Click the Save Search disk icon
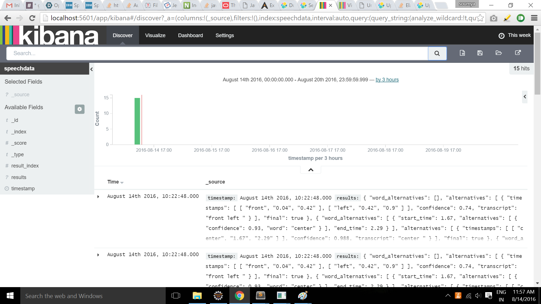541x304 pixels. (480, 53)
